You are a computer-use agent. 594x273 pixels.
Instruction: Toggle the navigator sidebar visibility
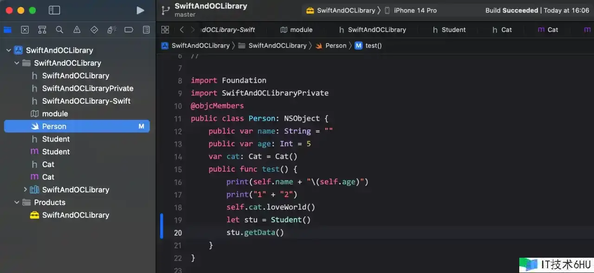pyautogui.click(x=54, y=10)
